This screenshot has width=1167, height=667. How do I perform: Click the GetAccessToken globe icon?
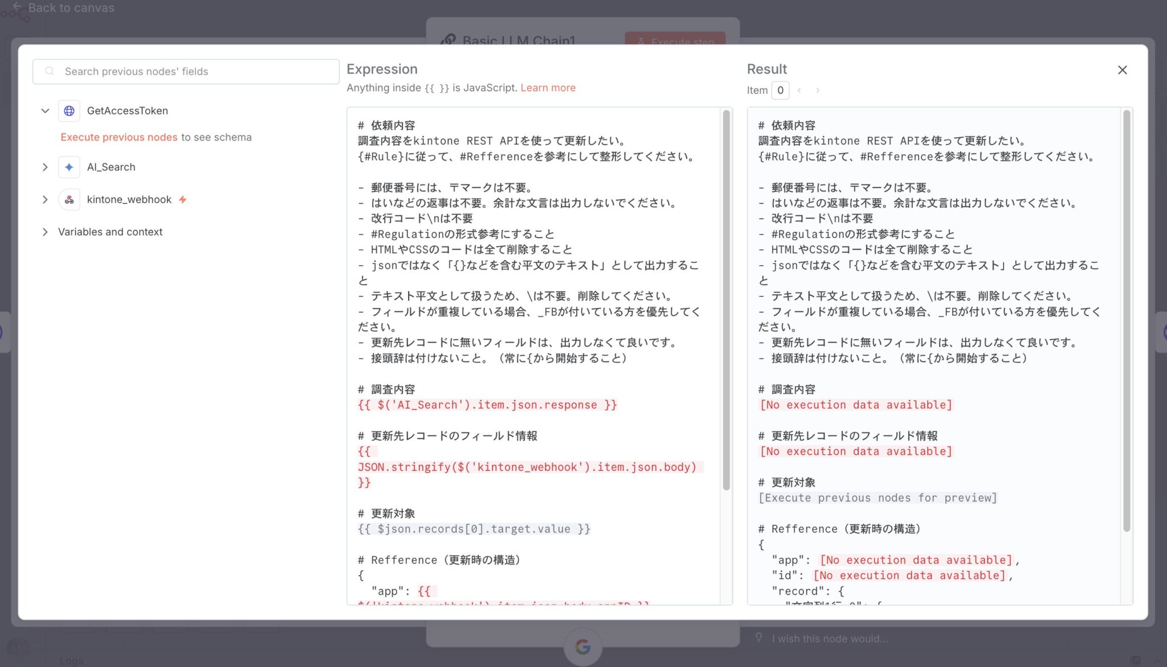69,111
